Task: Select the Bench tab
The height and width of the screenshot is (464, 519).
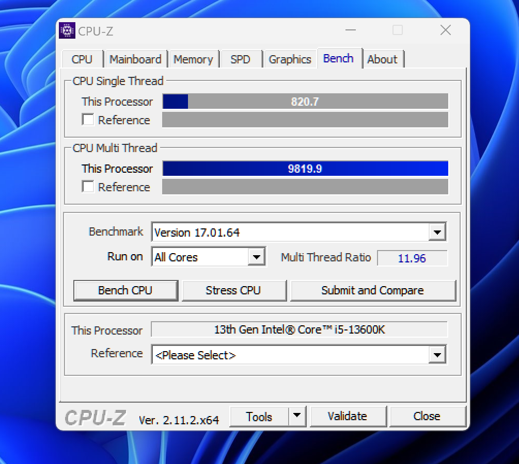Action: click(339, 58)
